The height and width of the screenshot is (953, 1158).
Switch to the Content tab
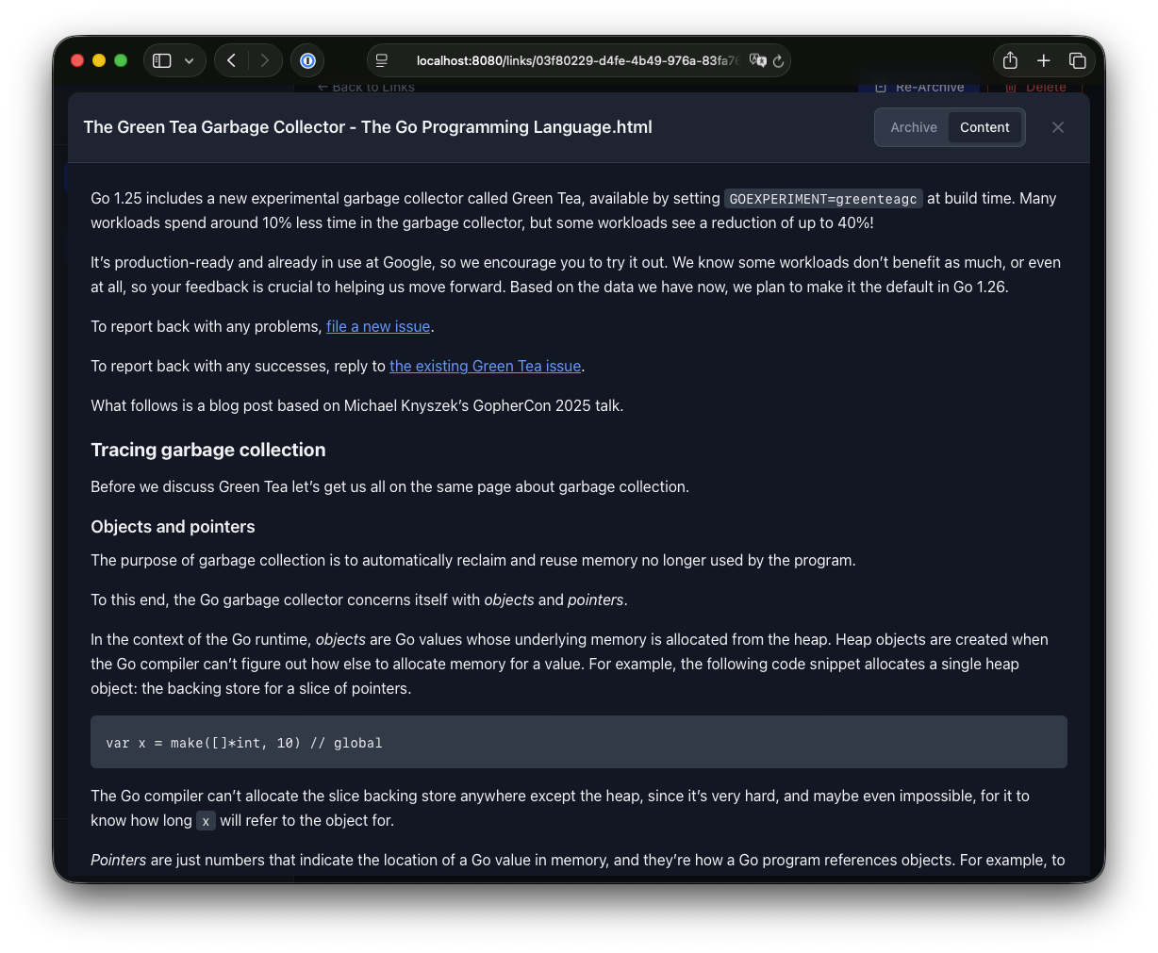[x=984, y=127]
